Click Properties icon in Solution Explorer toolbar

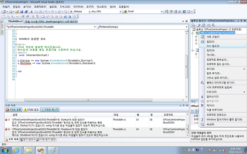[x=193, y=25]
